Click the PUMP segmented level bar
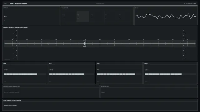Viewport: 200px width, 112px height. (x=119, y=74)
